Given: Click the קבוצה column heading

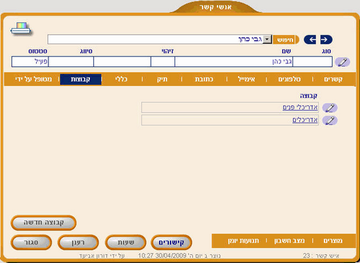Looking at the screenshot, I should click(309, 95).
